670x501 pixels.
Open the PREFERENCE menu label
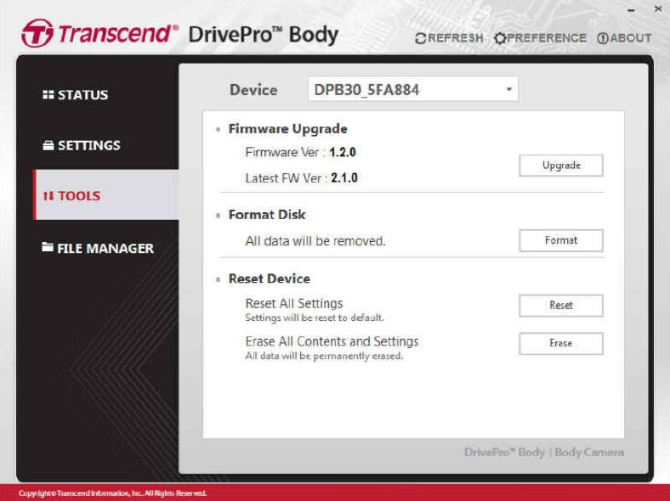pyautogui.click(x=547, y=38)
